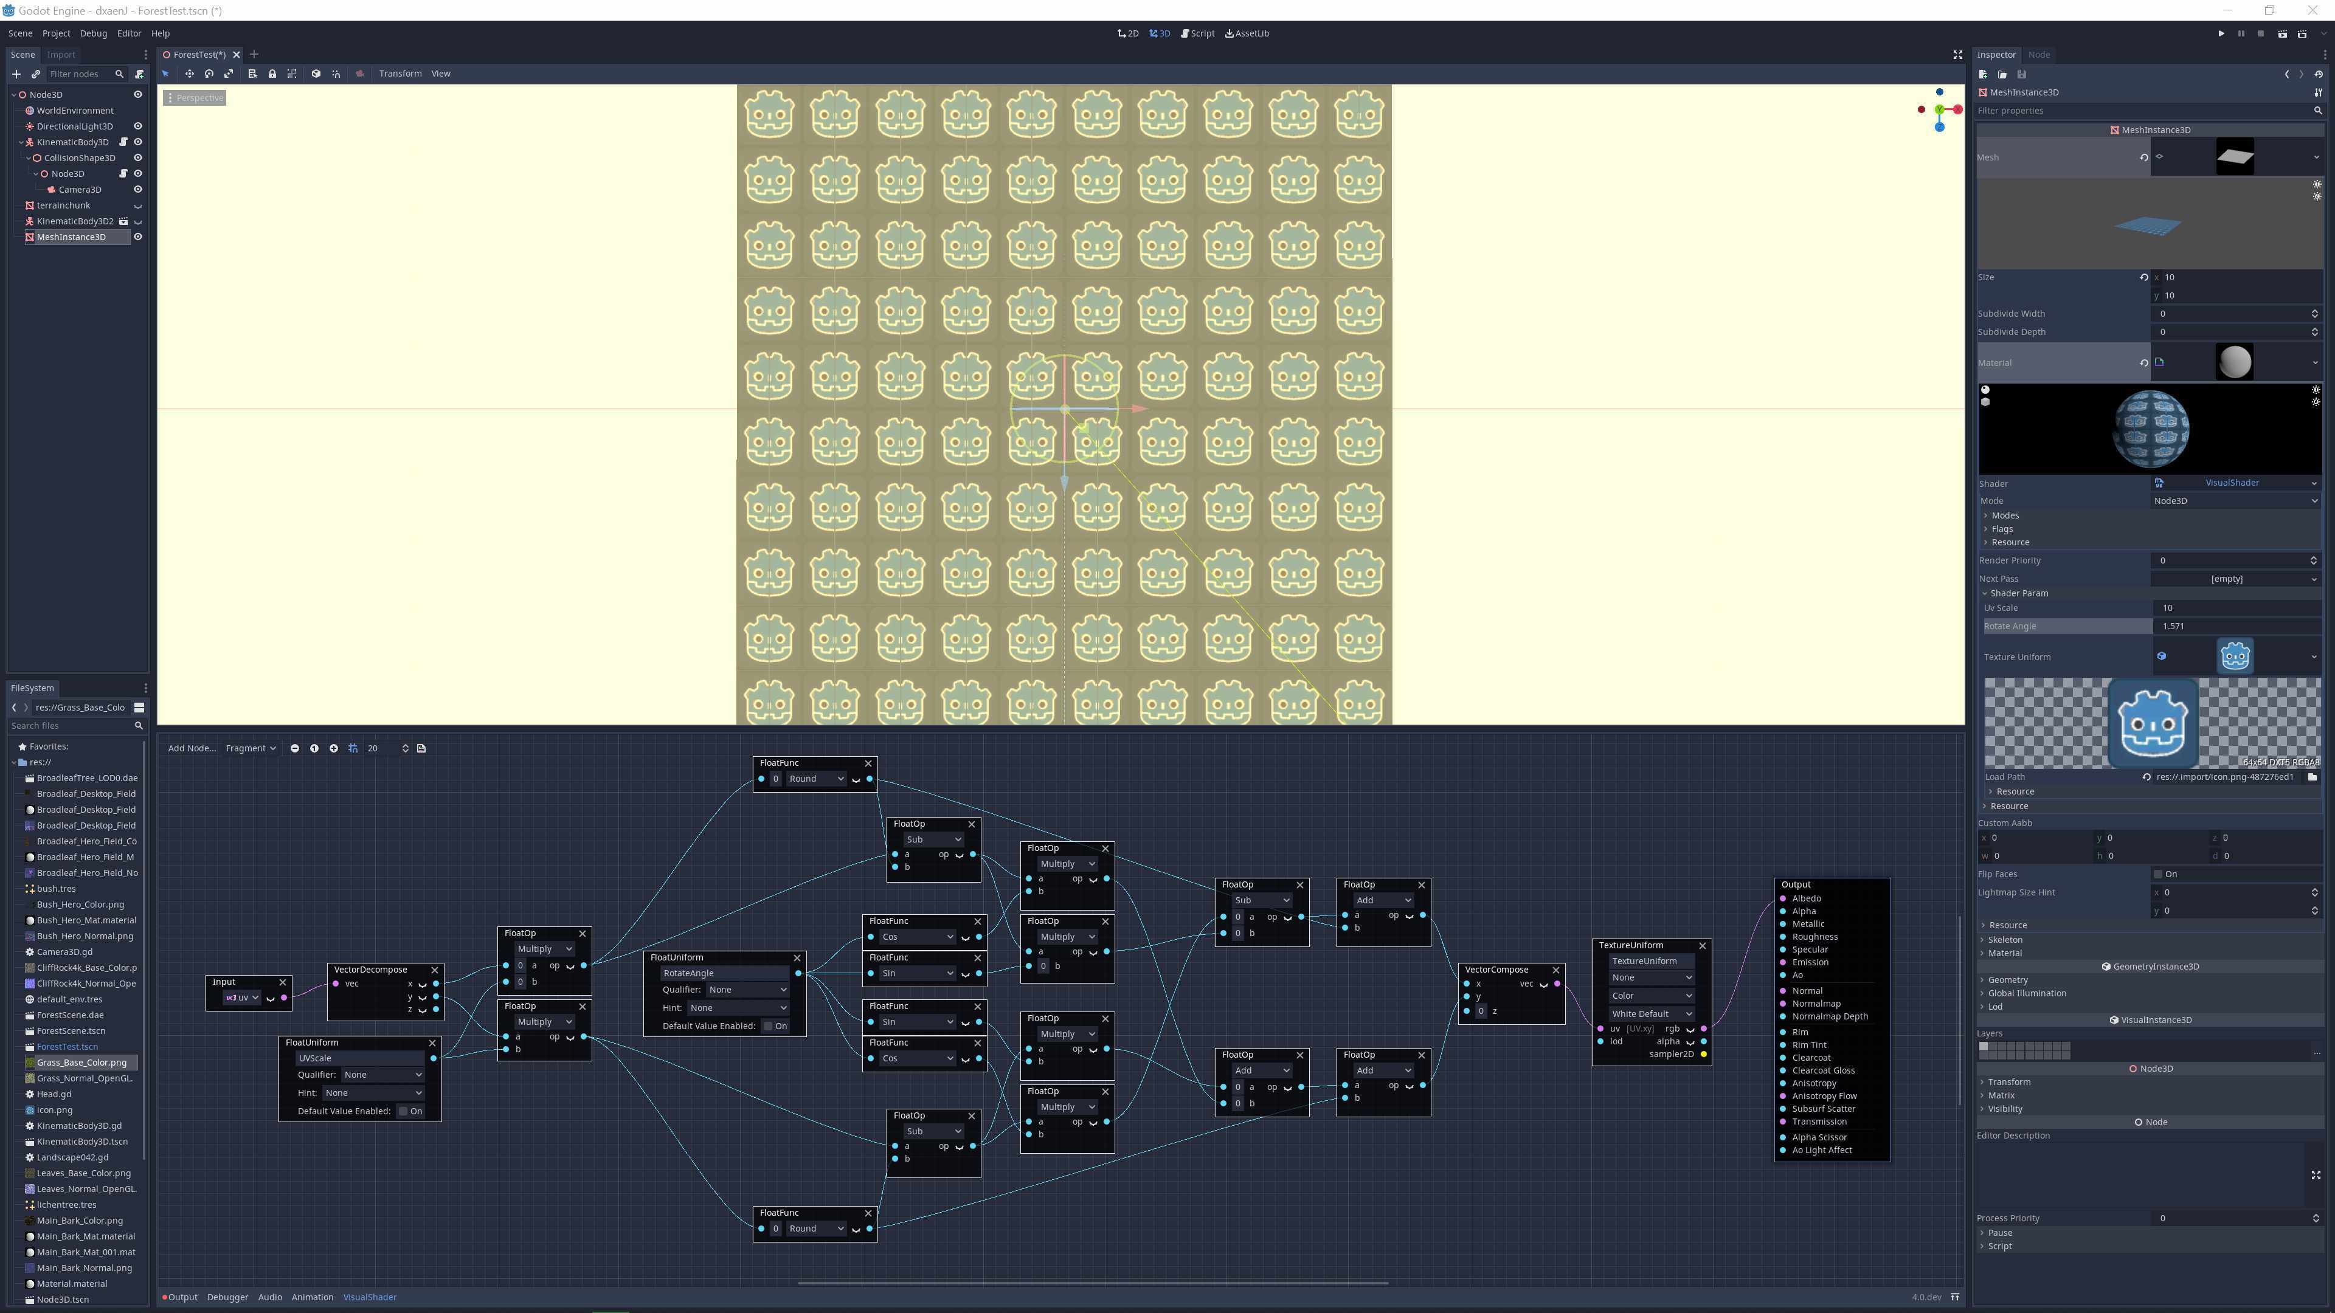2335x1313 pixels.
Task: Zoom in on the shader graph with the plus icon
Action: pyautogui.click(x=334, y=748)
